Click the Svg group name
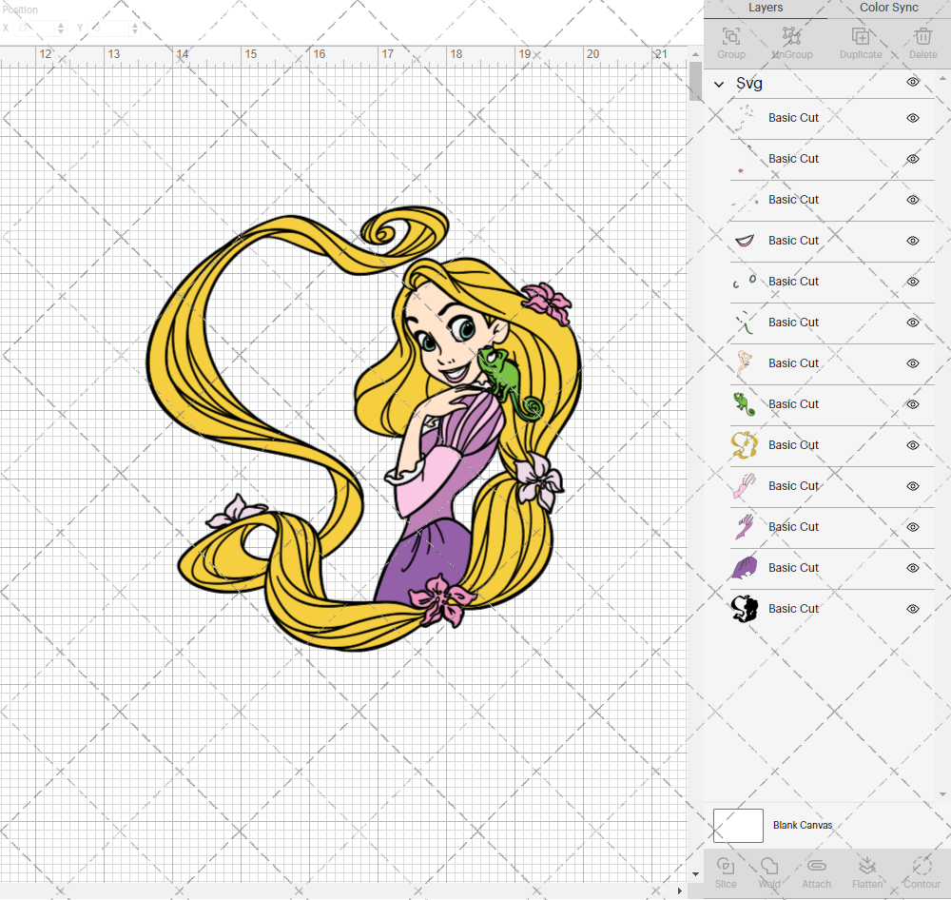The image size is (951, 900). (749, 84)
